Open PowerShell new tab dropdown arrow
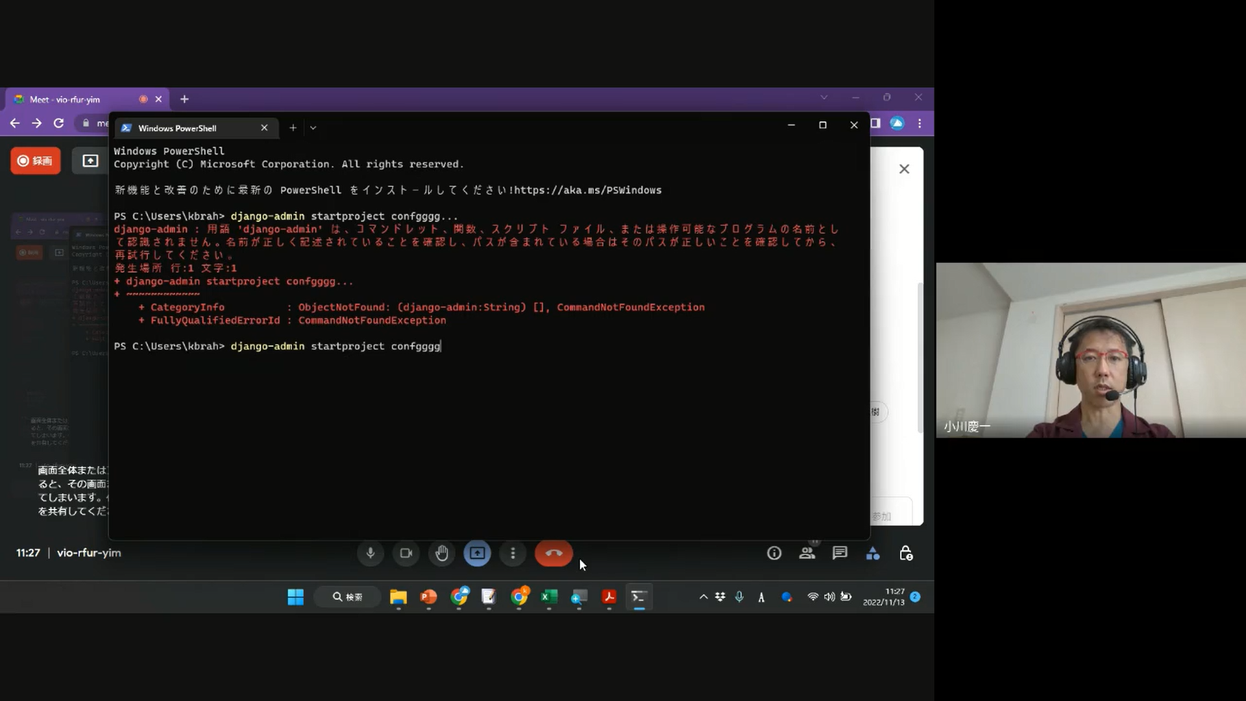 tap(313, 128)
